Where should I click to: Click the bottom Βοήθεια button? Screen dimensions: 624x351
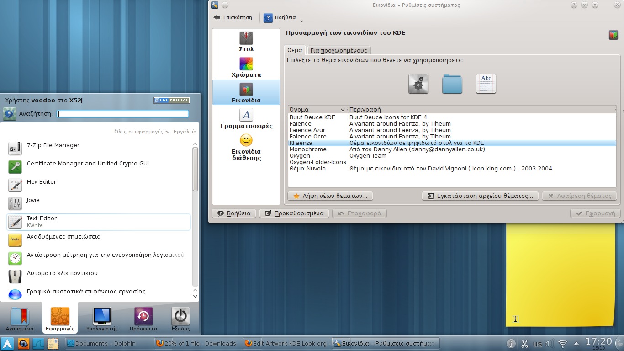pos(234,213)
